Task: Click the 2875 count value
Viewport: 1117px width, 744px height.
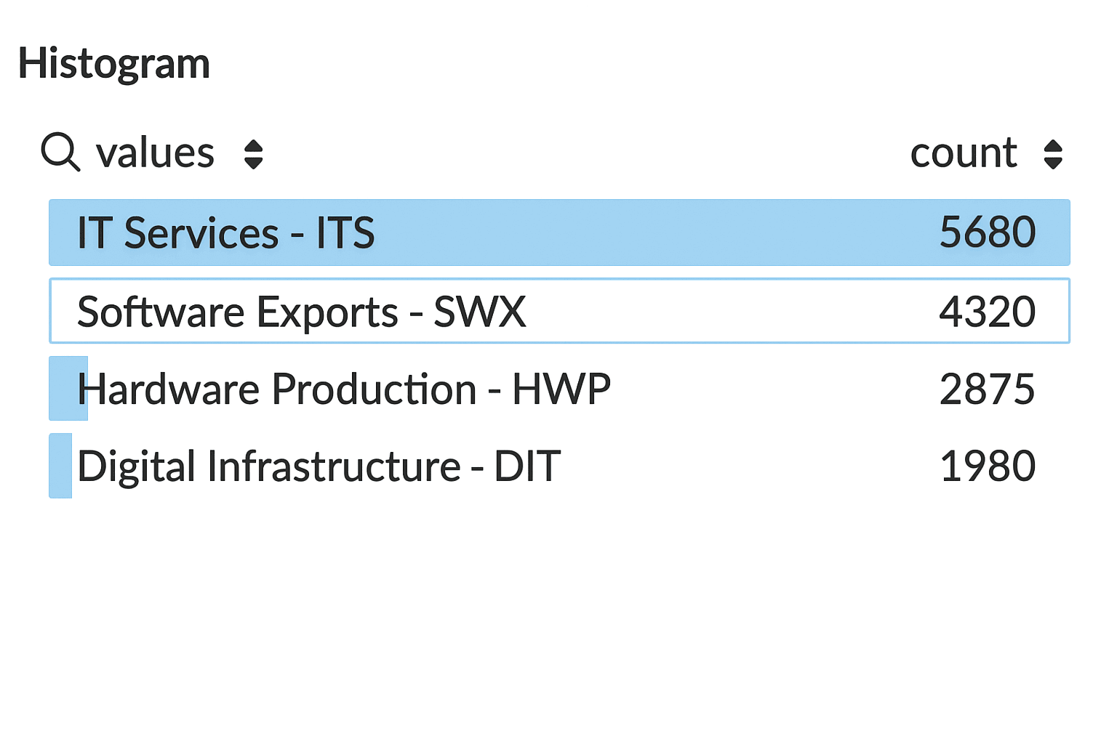Action: 987,389
